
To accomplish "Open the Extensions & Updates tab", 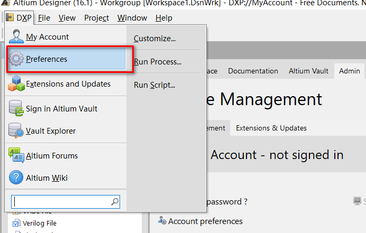I will (x=271, y=128).
